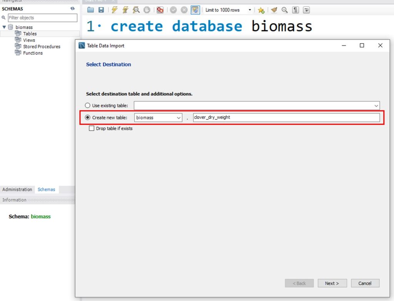Toggle invisible characters pilcrow icon

click(x=295, y=10)
